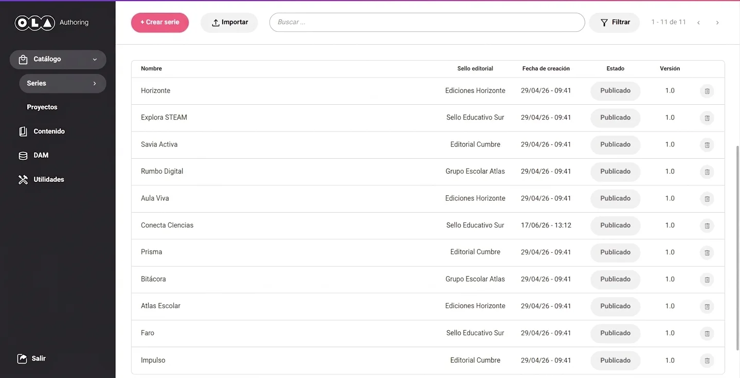This screenshot has width=740, height=378.
Task: Open the Savia Activa series
Action: click(x=159, y=144)
